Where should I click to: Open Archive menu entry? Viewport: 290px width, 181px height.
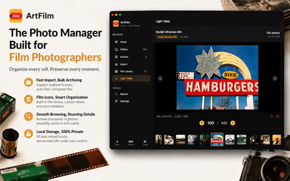tap(131, 57)
